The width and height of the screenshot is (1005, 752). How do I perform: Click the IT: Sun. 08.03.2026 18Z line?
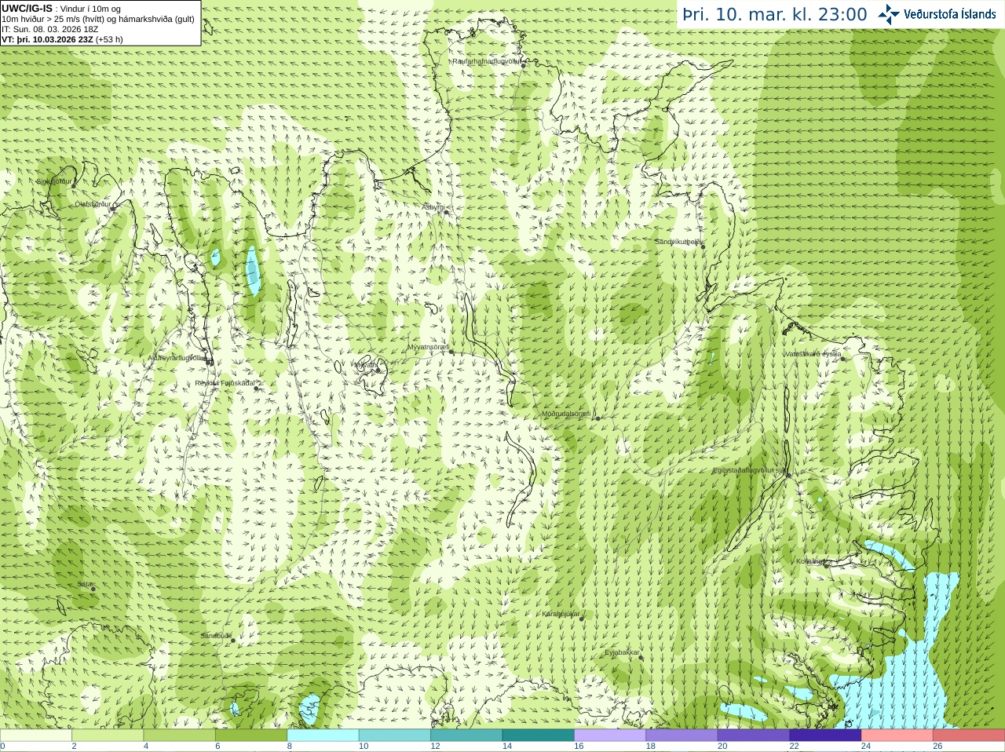coord(49,29)
